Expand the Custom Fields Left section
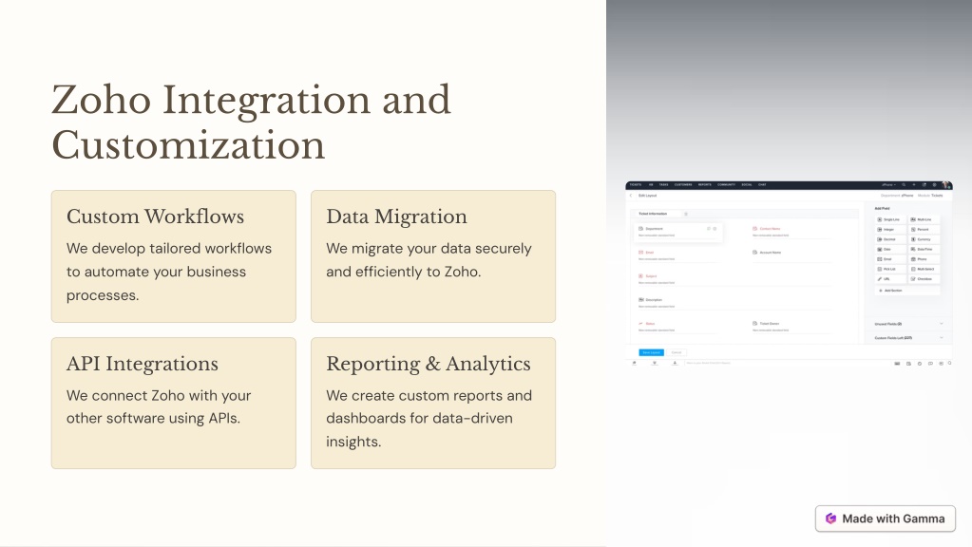The image size is (972, 547). pos(908,338)
